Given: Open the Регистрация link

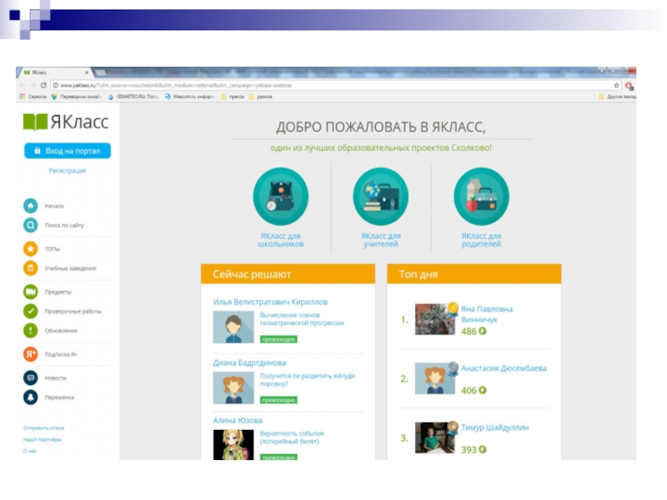Looking at the screenshot, I should (x=67, y=170).
